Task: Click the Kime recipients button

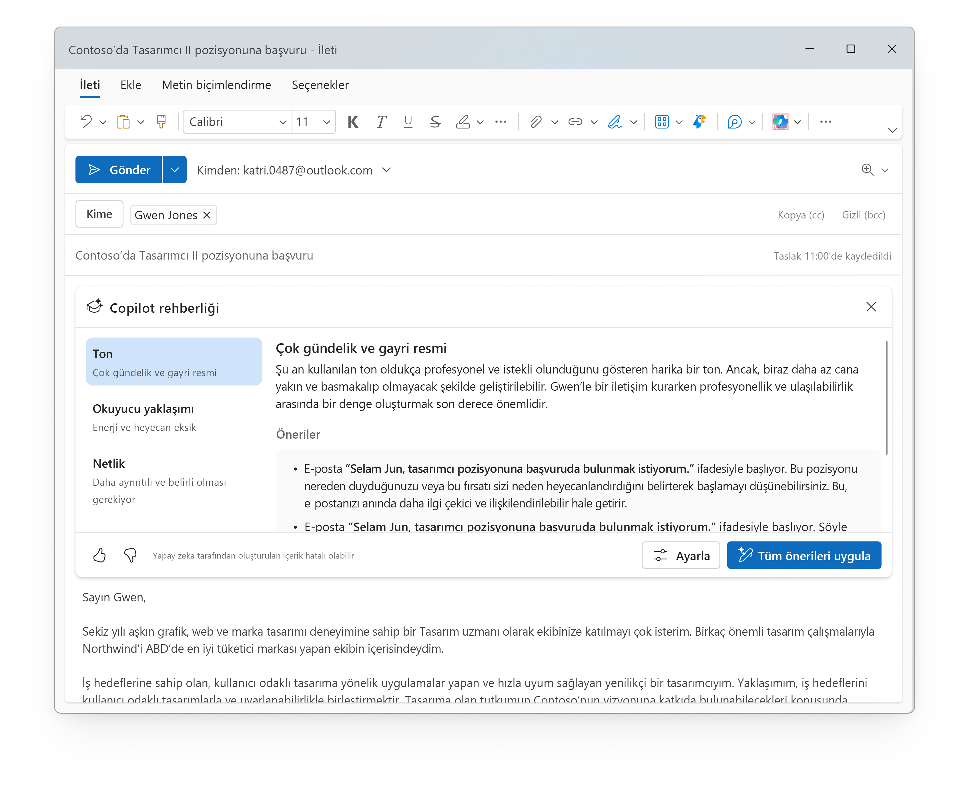Action: coord(99,214)
